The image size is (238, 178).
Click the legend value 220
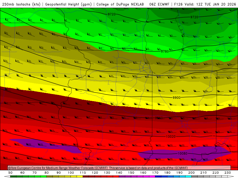[x=215, y=173]
